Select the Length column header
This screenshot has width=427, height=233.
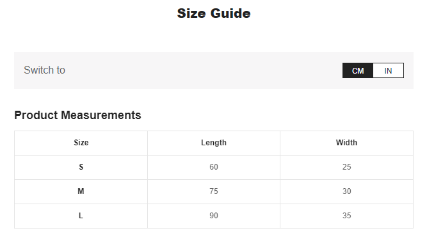pyautogui.click(x=214, y=143)
